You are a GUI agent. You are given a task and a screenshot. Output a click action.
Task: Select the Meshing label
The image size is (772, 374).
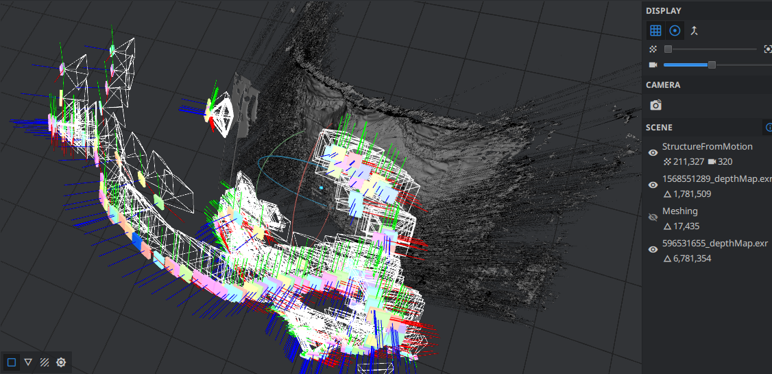pos(680,211)
